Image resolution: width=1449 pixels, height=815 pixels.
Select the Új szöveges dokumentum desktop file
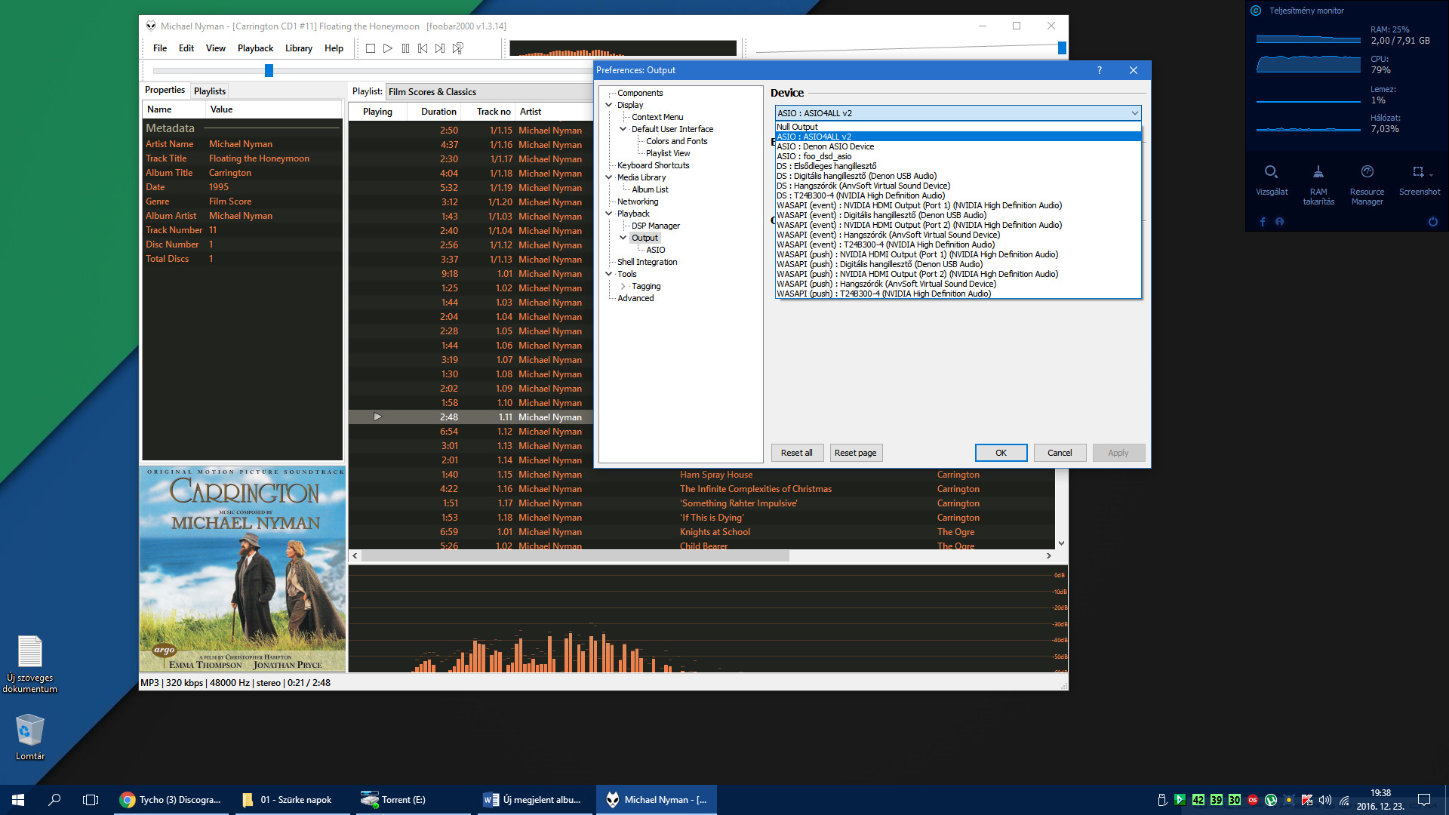pos(30,664)
